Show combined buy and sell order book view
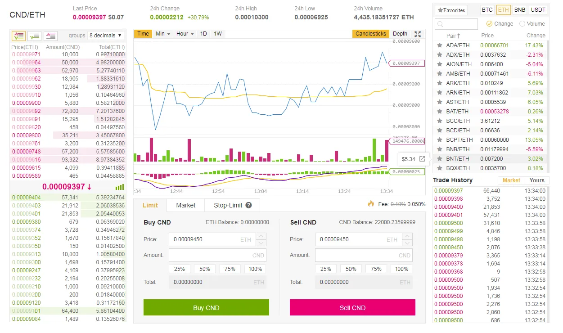The image size is (563, 333). coord(18,36)
